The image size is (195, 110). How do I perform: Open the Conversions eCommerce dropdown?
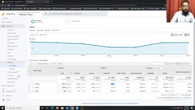click(158, 68)
